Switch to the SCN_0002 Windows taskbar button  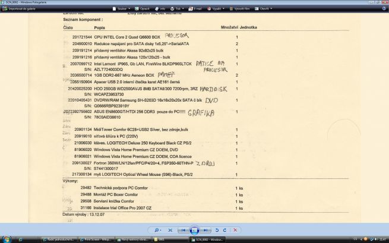(x=208, y=239)
